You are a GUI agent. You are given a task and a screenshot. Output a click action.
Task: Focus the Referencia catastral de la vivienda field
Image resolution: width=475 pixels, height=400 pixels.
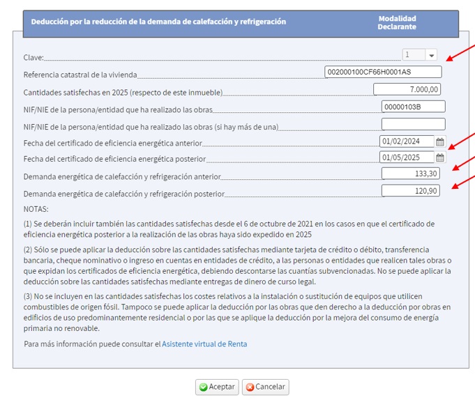tap(383, 72)
